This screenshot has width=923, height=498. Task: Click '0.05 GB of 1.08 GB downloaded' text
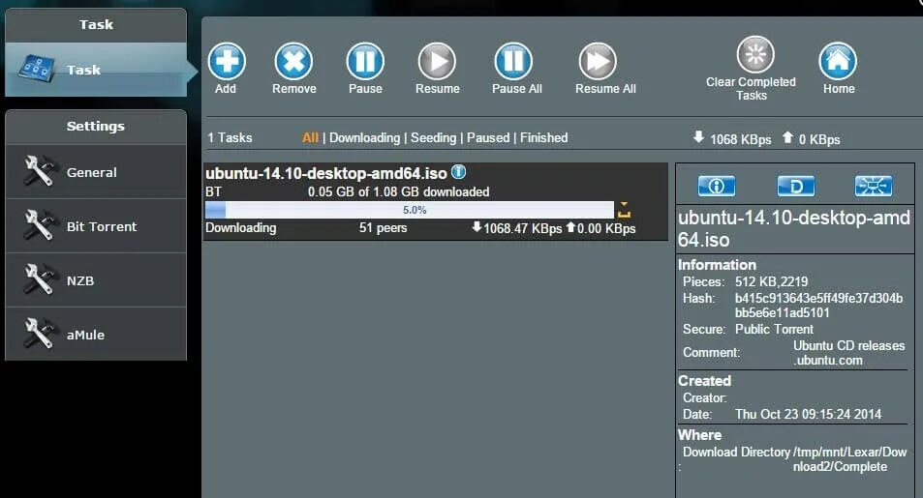pos(398,191)
